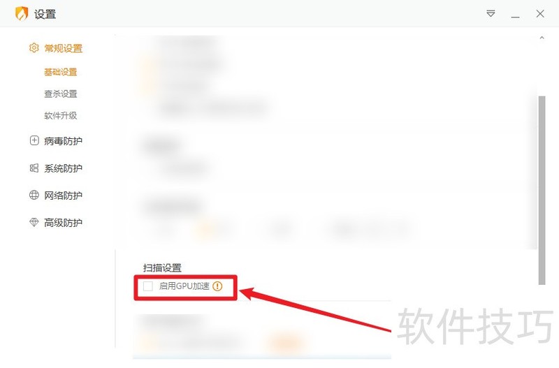The height and width of the screenshot is (368, 559).
Task: Open the 查杀设置 sub-item
Action: pyautogui.click(x=61, y=94)
